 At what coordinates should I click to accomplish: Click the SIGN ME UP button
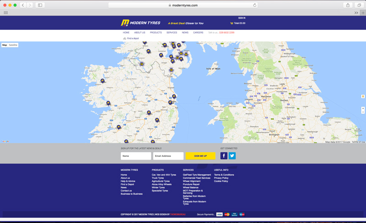click(200, 156)
